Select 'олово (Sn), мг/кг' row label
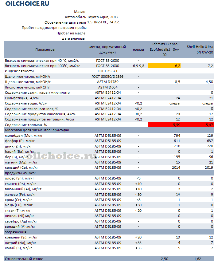This screenshot has width=218, height=264. (x=19, y=178)
